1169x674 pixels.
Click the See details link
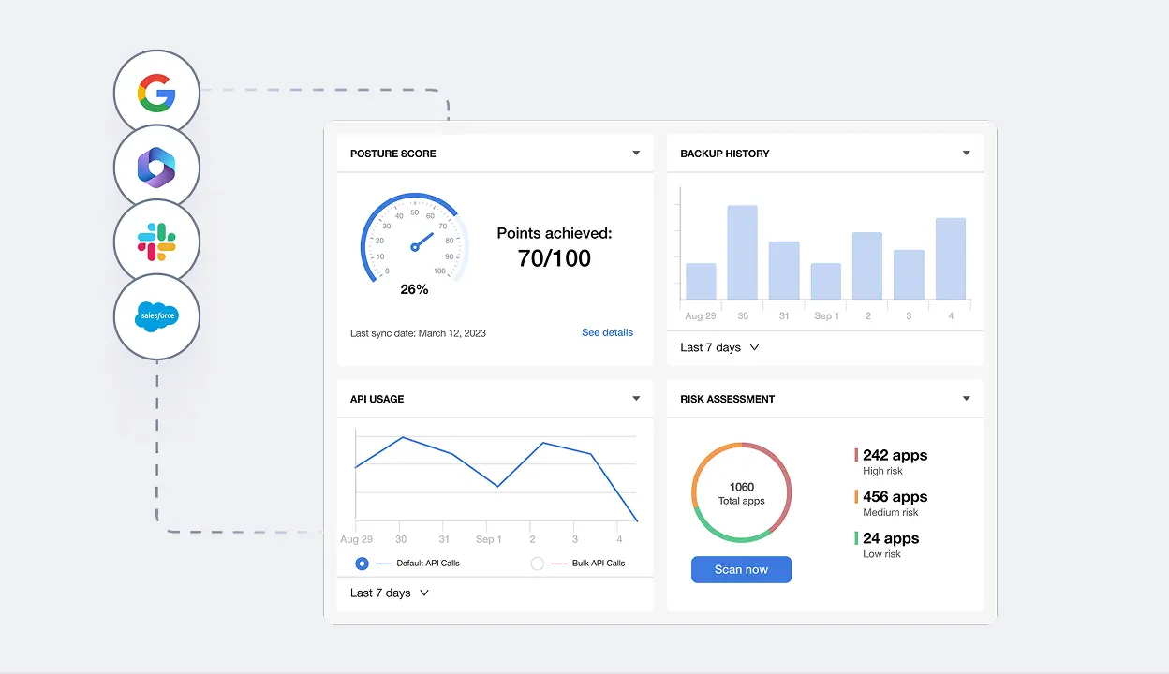pyautogui.click(x=607, y=332)
